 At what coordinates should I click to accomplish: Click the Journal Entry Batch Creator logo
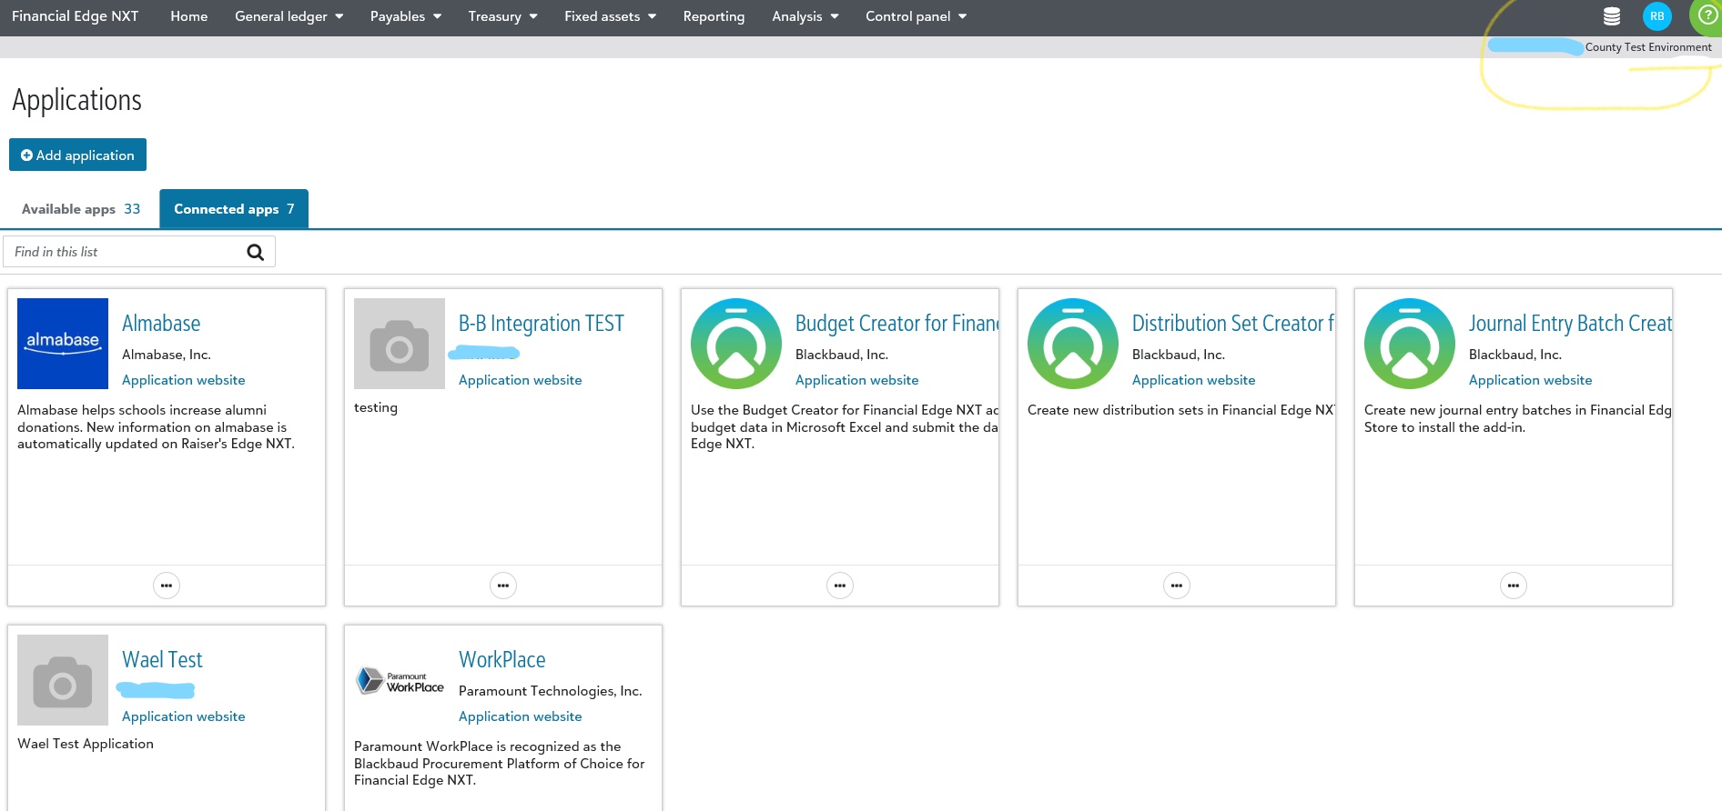(x=1410, y=344)
